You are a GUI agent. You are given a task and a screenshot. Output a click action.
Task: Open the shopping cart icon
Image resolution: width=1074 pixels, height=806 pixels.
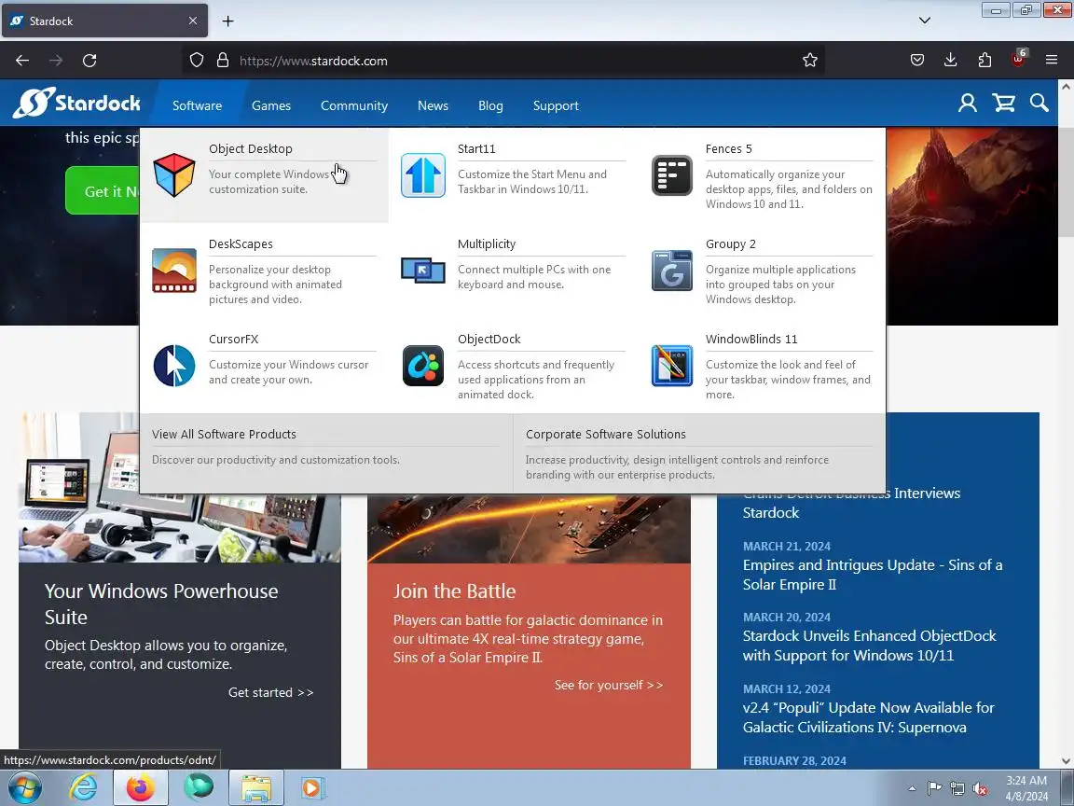pyautogui.click(x=1003, y=104)
